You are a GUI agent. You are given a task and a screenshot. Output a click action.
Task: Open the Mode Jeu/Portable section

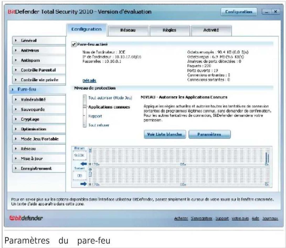tap(39, 139)
